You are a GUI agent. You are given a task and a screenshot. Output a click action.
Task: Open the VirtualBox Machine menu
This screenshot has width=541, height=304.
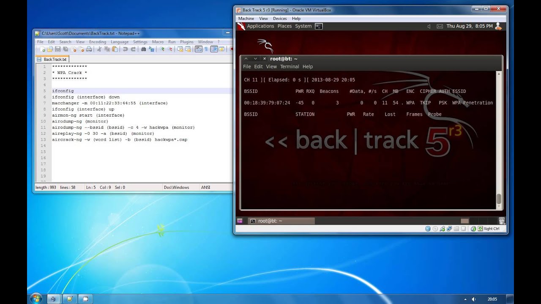click(x=246, y=19)
